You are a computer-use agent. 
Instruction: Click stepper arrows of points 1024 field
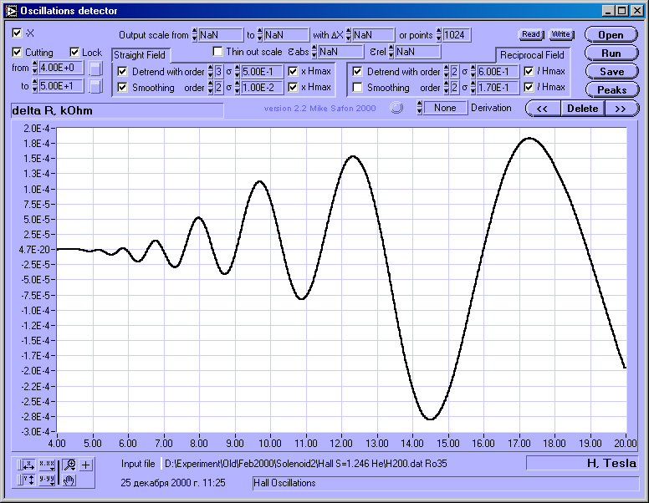pos(439,35)
